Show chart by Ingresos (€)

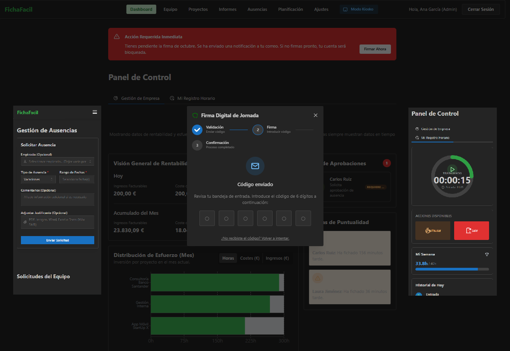(277, 258)
